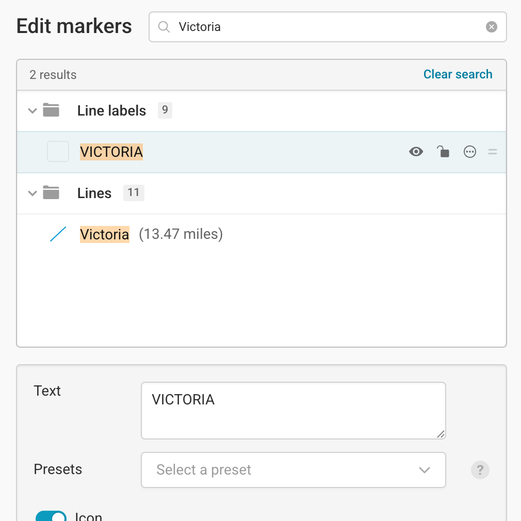521x521 pixels.
Task: Click the Line labels folder icon
Action: [x=51, y=110]
